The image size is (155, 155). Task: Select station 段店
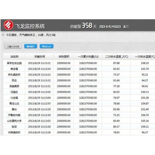(x=14, y=127)
